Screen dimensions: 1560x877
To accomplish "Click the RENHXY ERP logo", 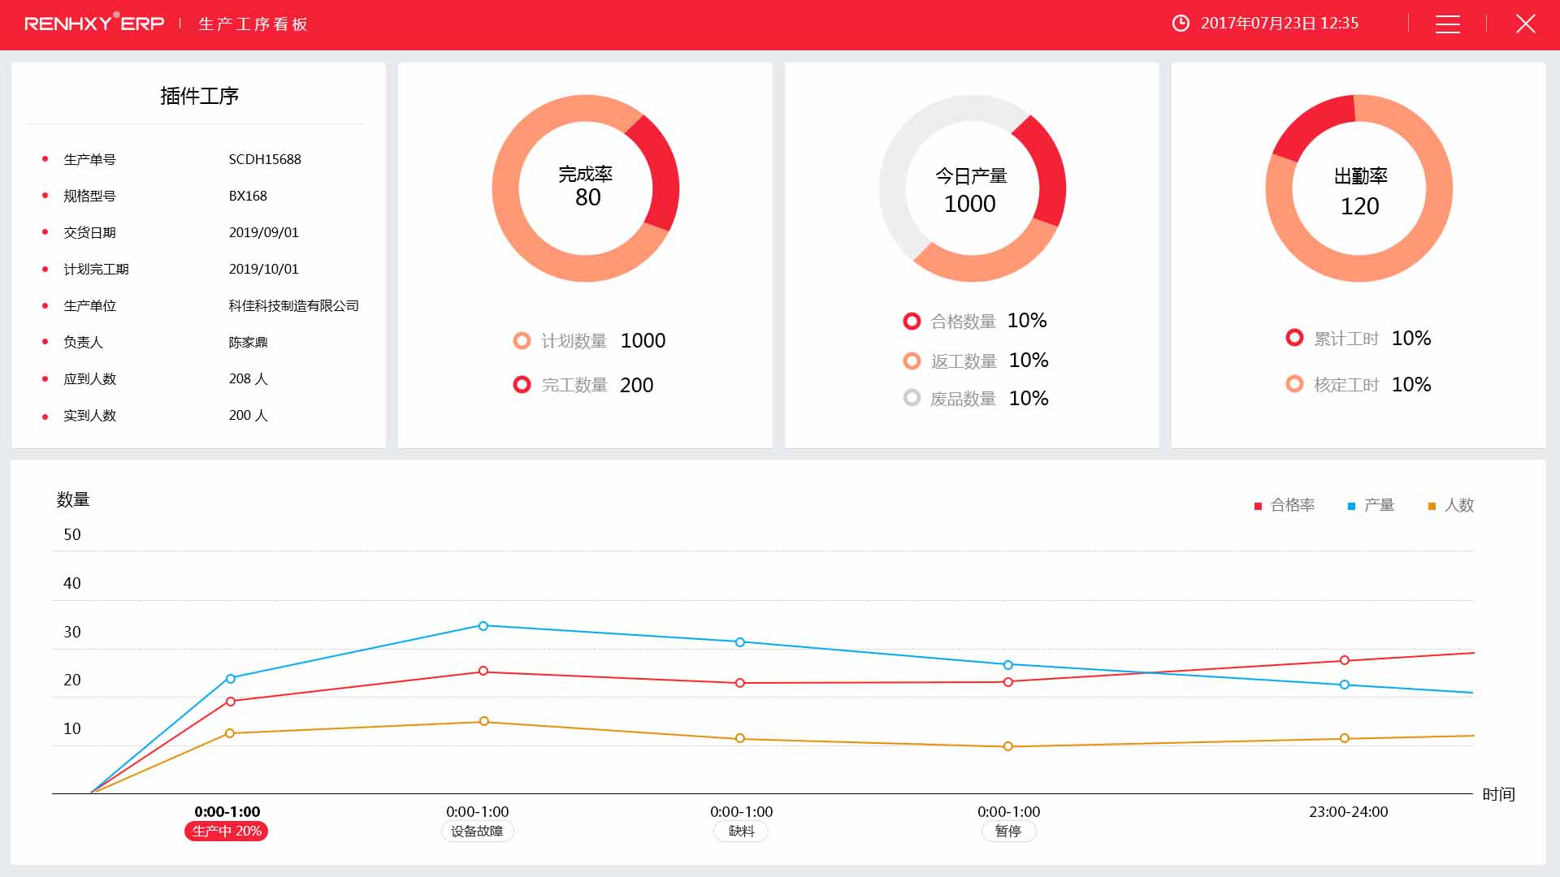I will tap(94, 23).
